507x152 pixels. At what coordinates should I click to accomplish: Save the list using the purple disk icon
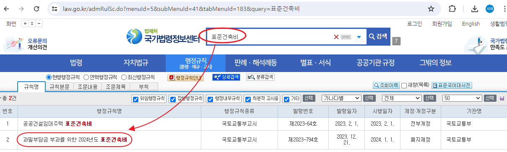(x=502, y=98)
